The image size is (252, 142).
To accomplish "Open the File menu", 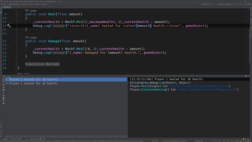I will click(4, 2).
